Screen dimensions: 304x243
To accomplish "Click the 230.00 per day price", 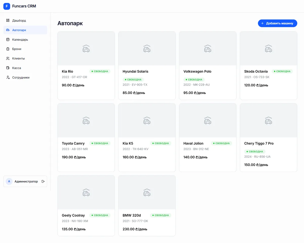I will click(x=135, y=229).
